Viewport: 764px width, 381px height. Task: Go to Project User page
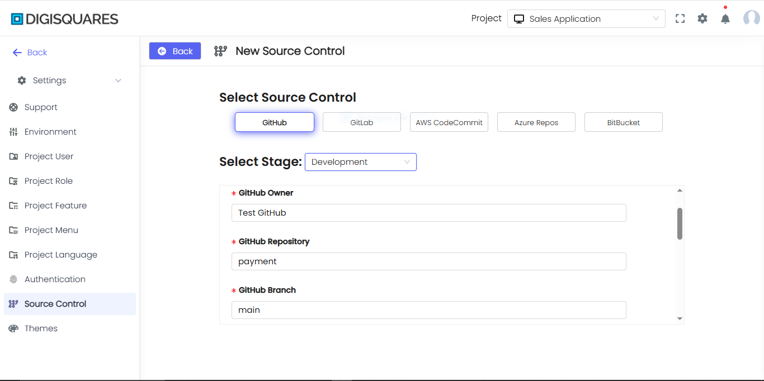(70, 156)
